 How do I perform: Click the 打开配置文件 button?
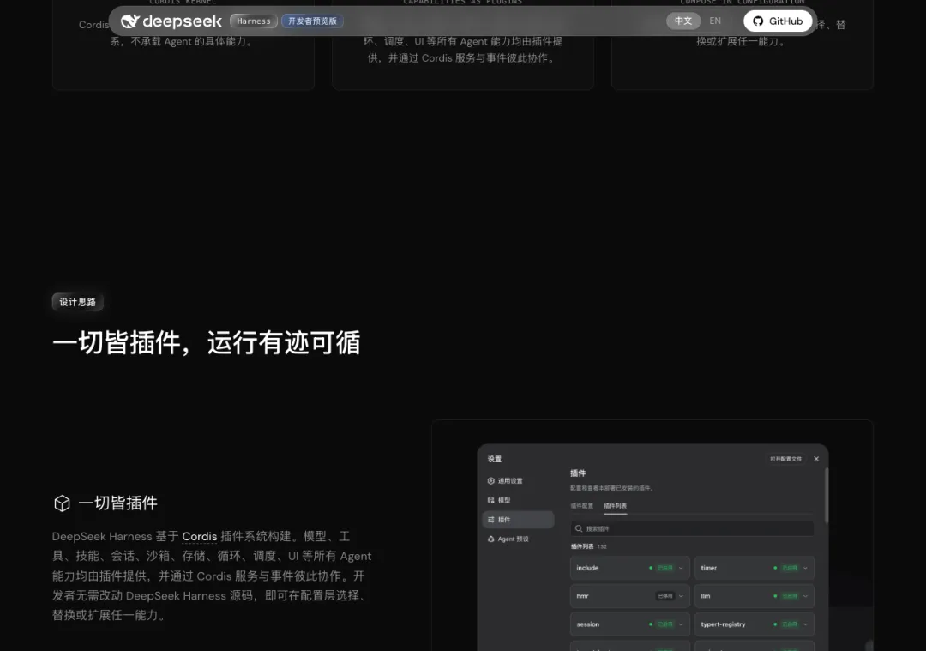[786, 459]
